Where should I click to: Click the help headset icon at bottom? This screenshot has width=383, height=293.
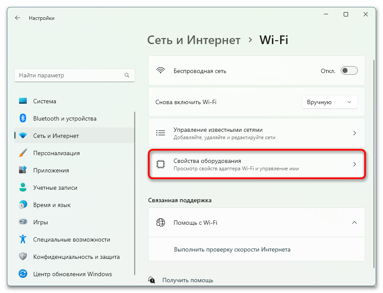pyautogui.click(x=152, y=280)
